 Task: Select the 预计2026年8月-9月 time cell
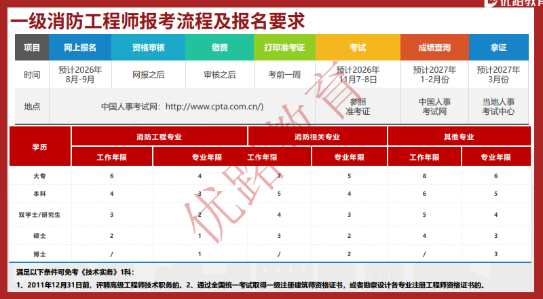point(80,75)
